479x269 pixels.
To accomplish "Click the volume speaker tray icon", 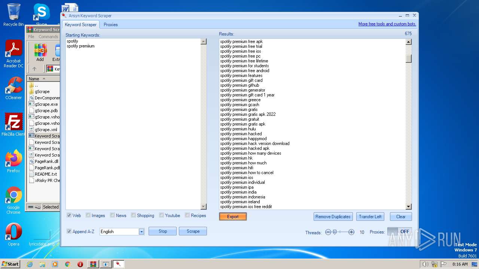I will coord(425,264).
